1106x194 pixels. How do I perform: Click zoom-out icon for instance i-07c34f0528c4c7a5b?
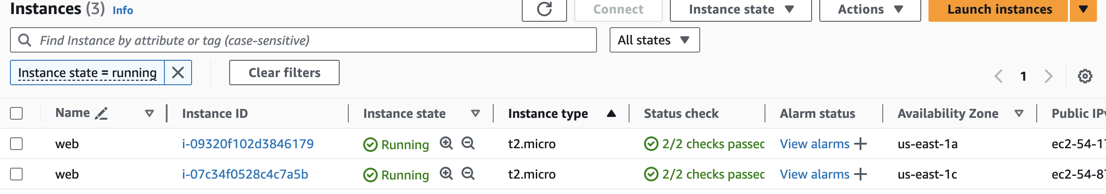(468, 174)
